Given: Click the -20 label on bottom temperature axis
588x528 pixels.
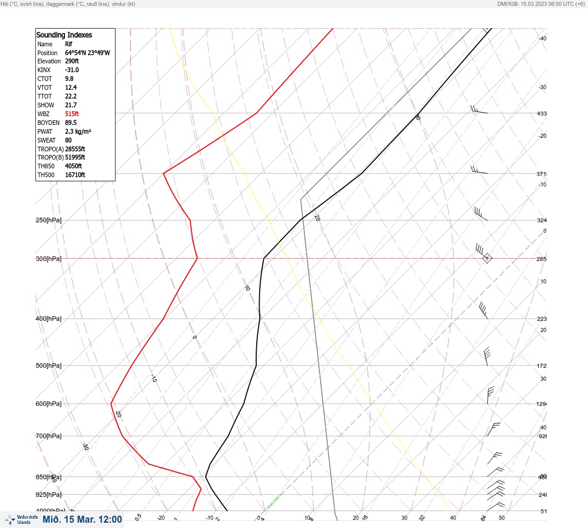Looking at the screenshot, I should [x=161, y=518].
